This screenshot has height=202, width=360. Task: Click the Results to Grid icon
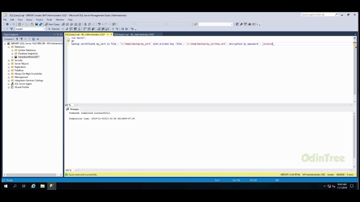tap(103, 29)
